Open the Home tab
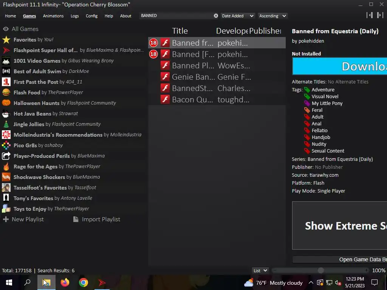 [10, 16]
